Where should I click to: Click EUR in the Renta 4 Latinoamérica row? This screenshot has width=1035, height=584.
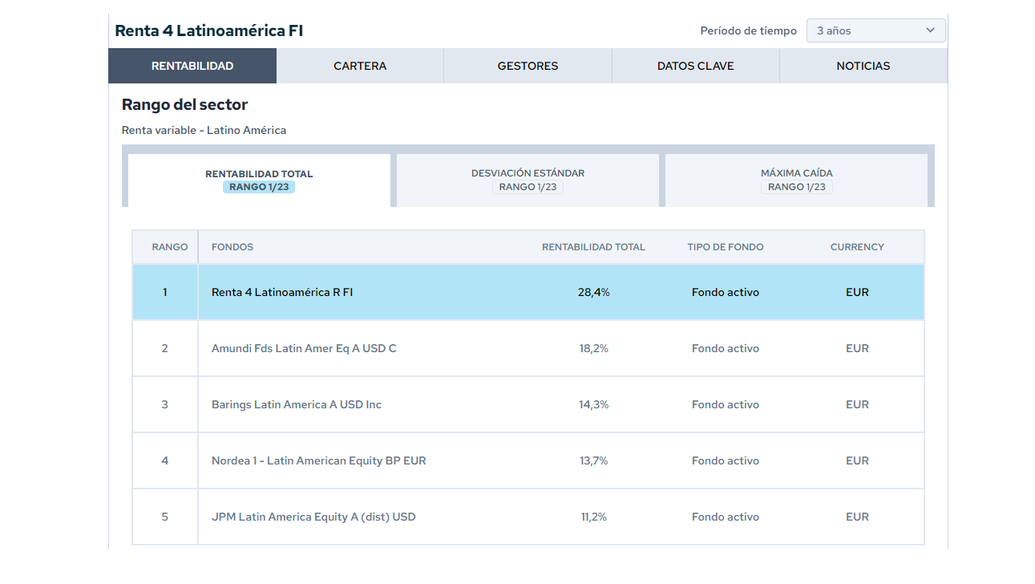[x=857, y=292]
